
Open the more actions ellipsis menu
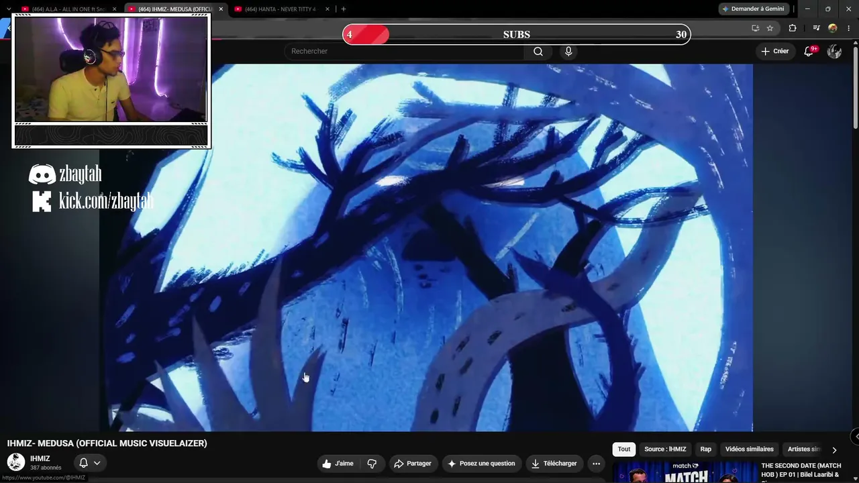pyautogui.click(x=596, y=464)
